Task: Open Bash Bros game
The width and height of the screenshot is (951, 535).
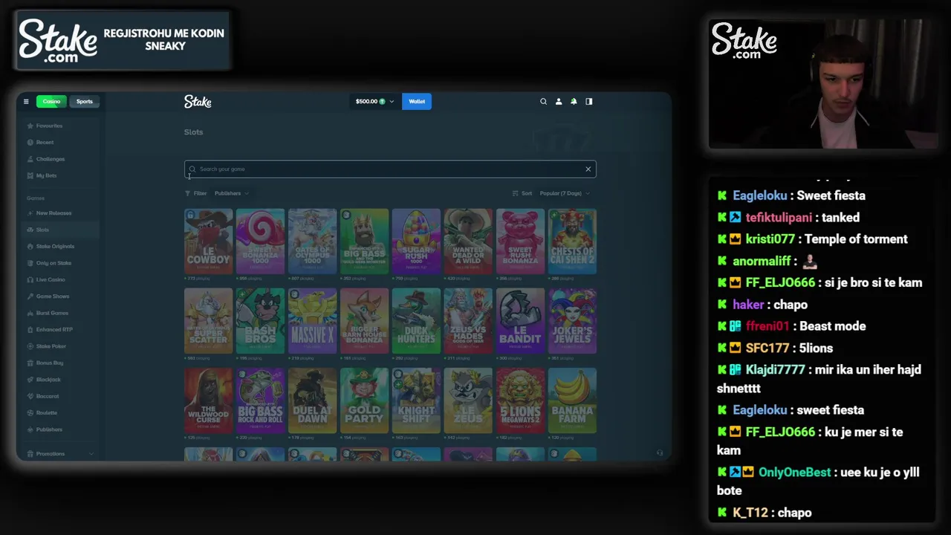Action: click(260, 321)
